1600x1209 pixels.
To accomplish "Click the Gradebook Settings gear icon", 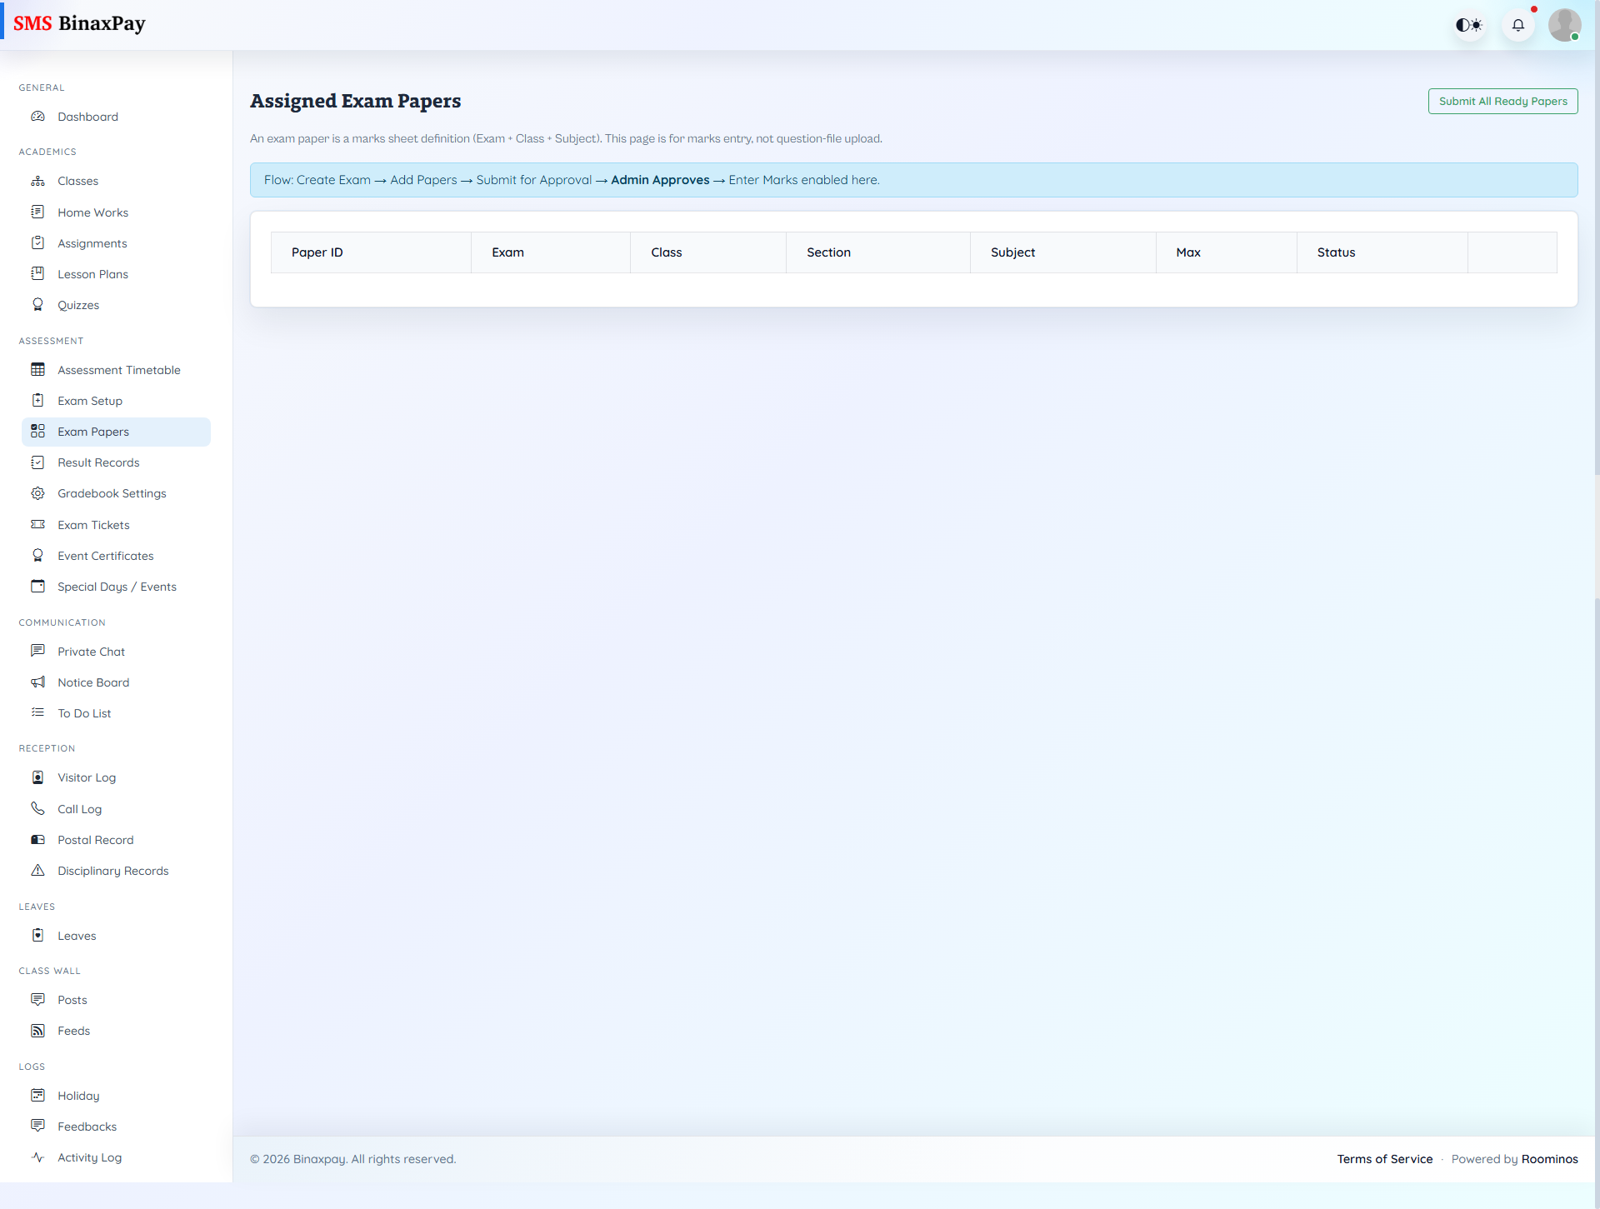I will point(37,493).
